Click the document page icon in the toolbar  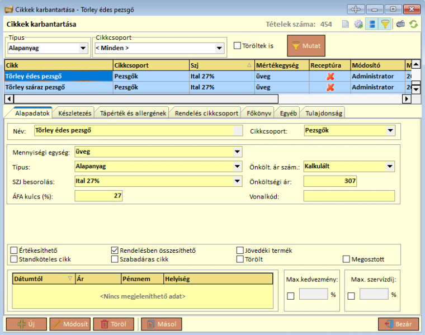click(x=346, y=24)
